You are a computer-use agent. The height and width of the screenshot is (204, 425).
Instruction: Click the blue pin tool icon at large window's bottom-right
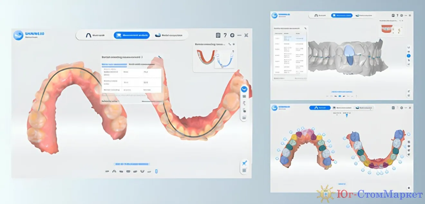coord(244,163)
